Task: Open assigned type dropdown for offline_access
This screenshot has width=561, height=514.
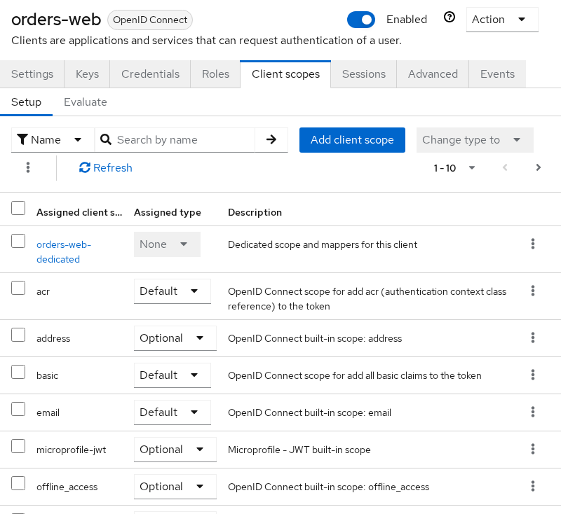Action: coord(175,487)
